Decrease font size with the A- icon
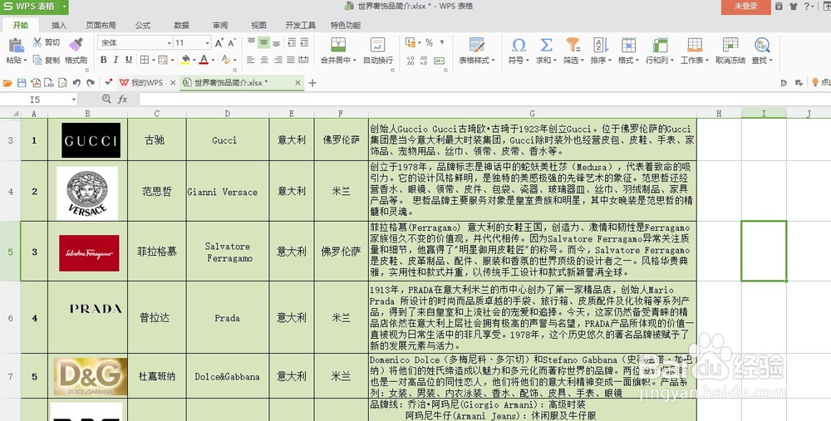The width and height of the screenshot is (831, 421). tap(232, 43)
